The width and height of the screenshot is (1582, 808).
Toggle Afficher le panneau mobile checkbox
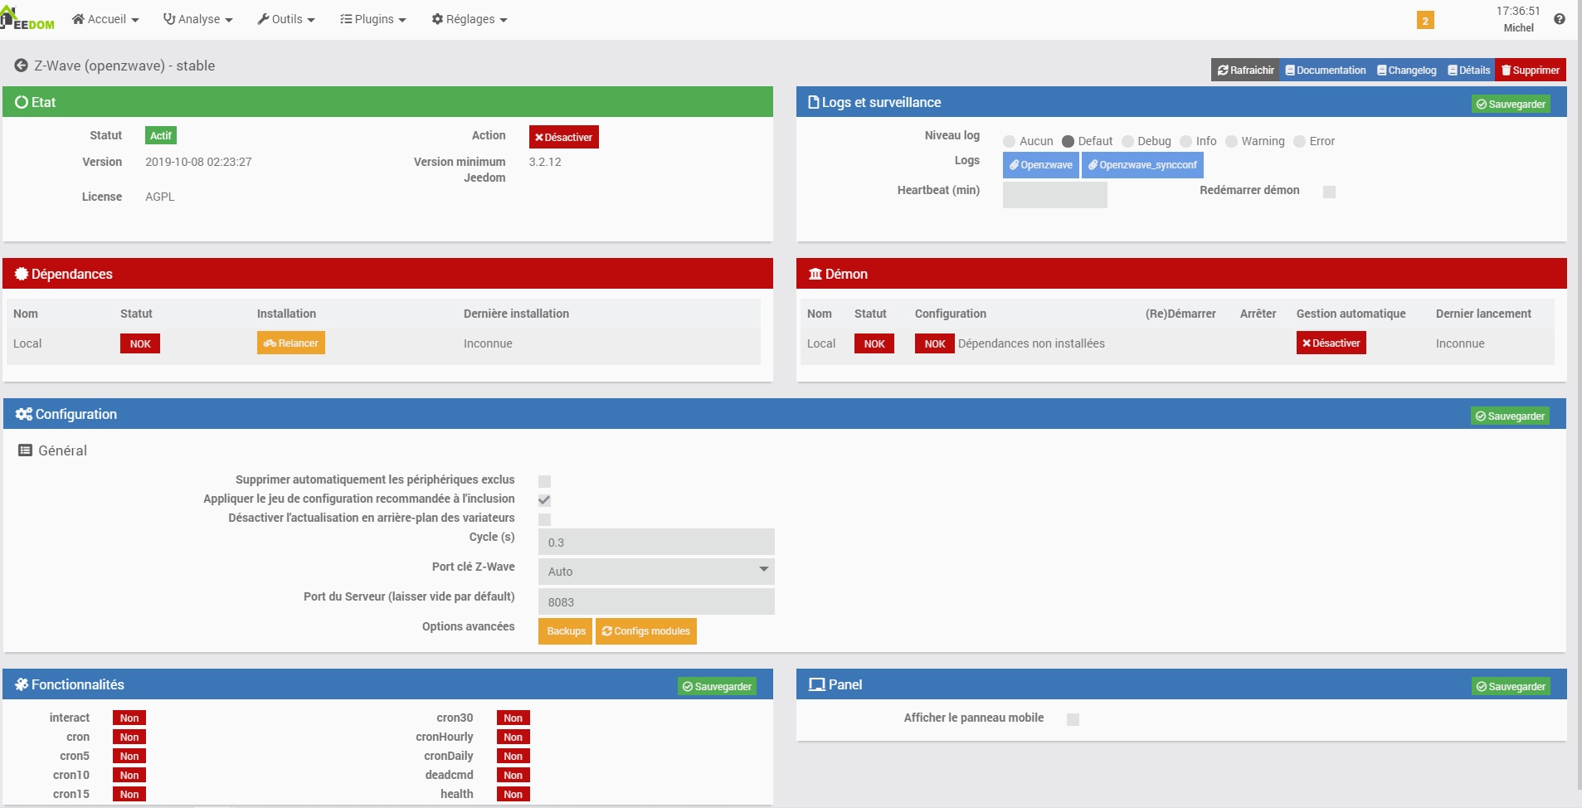click(x=1073, y=719)
